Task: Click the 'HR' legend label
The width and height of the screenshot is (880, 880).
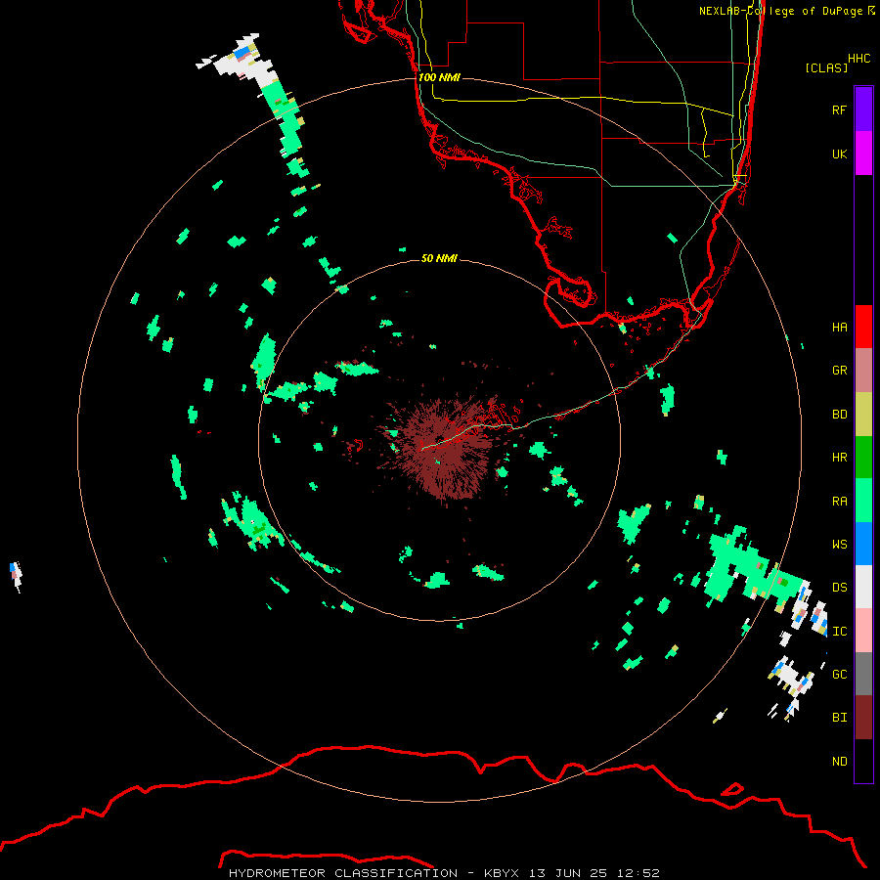Action: 839,458
